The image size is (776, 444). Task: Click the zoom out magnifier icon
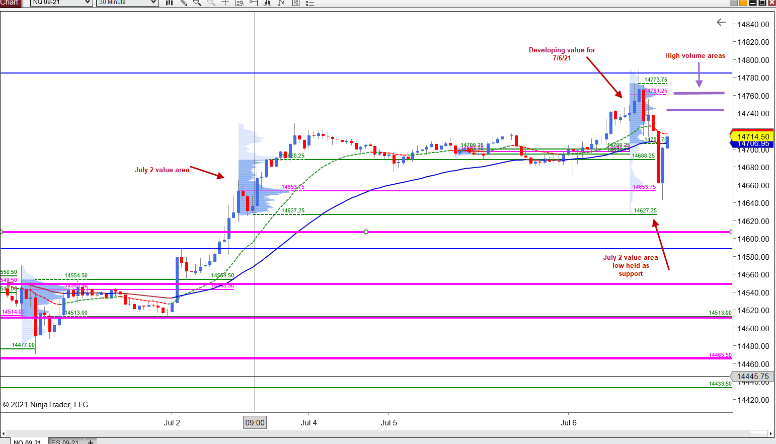click(211, 3)
